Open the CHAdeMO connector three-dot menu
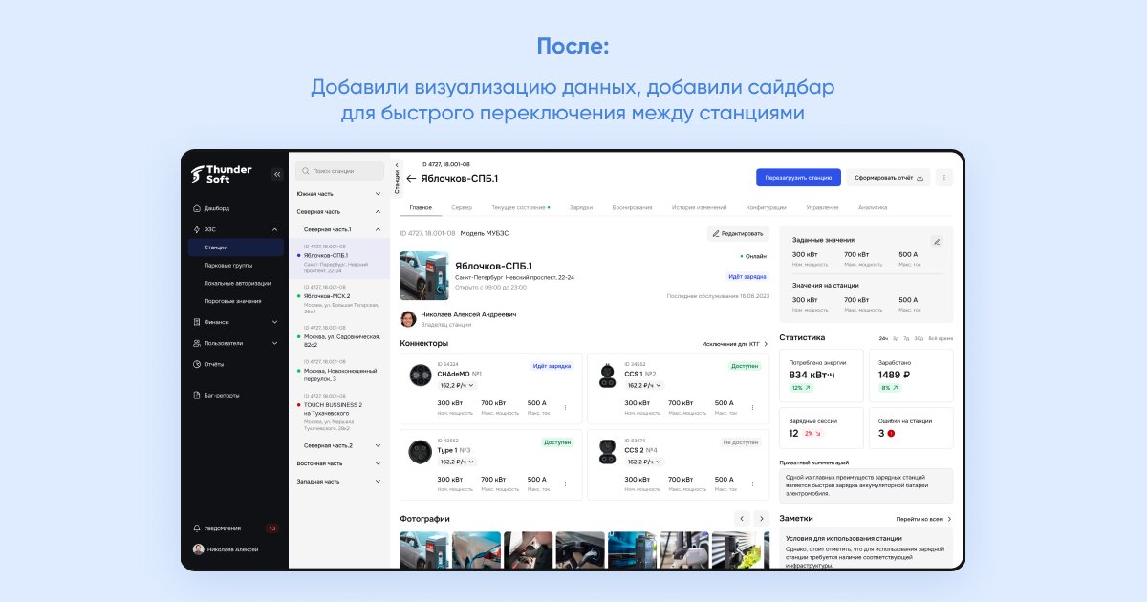The width and height of the screenshot is (1147, 602). point(565,407)
